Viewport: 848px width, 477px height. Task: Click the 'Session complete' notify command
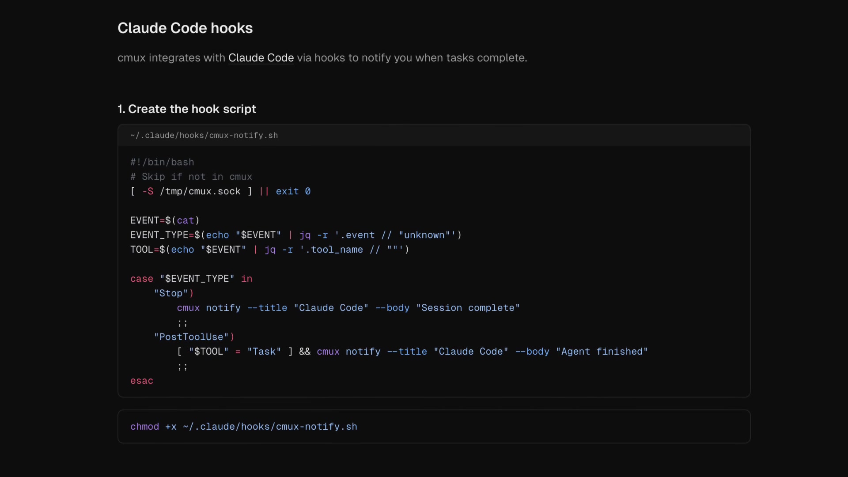pos(348,308)
